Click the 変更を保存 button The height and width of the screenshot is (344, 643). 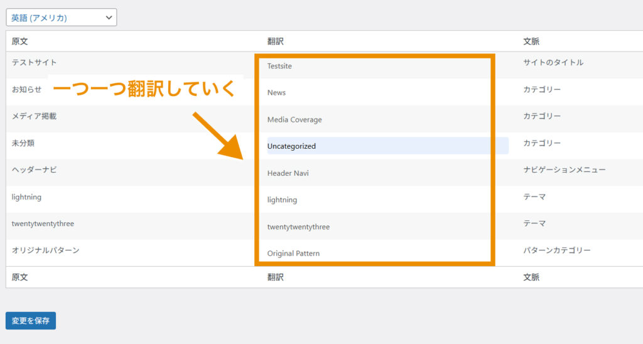click(x=31, y=320)
